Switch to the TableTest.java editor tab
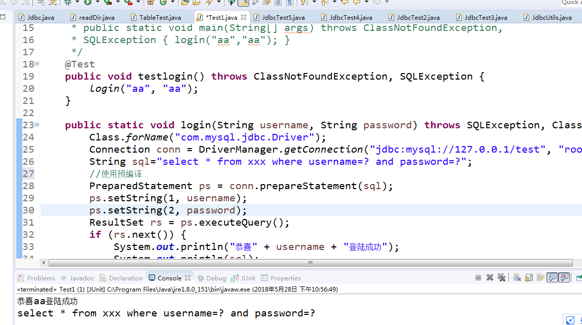Screen dimensions: 582x325 coord(156,17)
